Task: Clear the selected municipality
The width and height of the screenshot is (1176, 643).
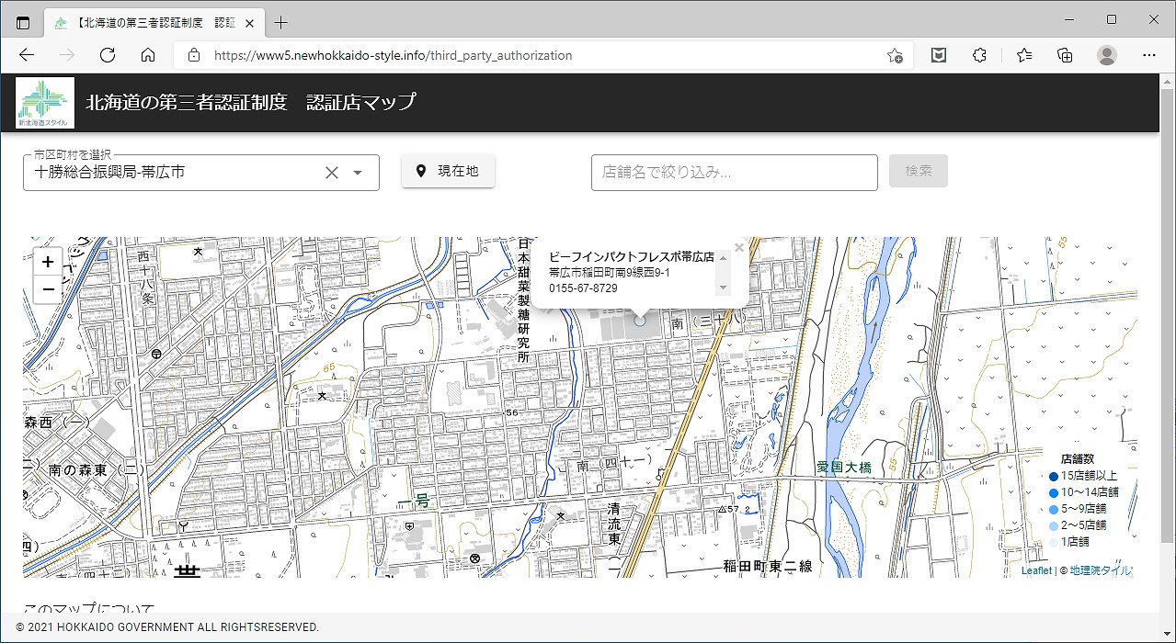Action: [332, 173]
